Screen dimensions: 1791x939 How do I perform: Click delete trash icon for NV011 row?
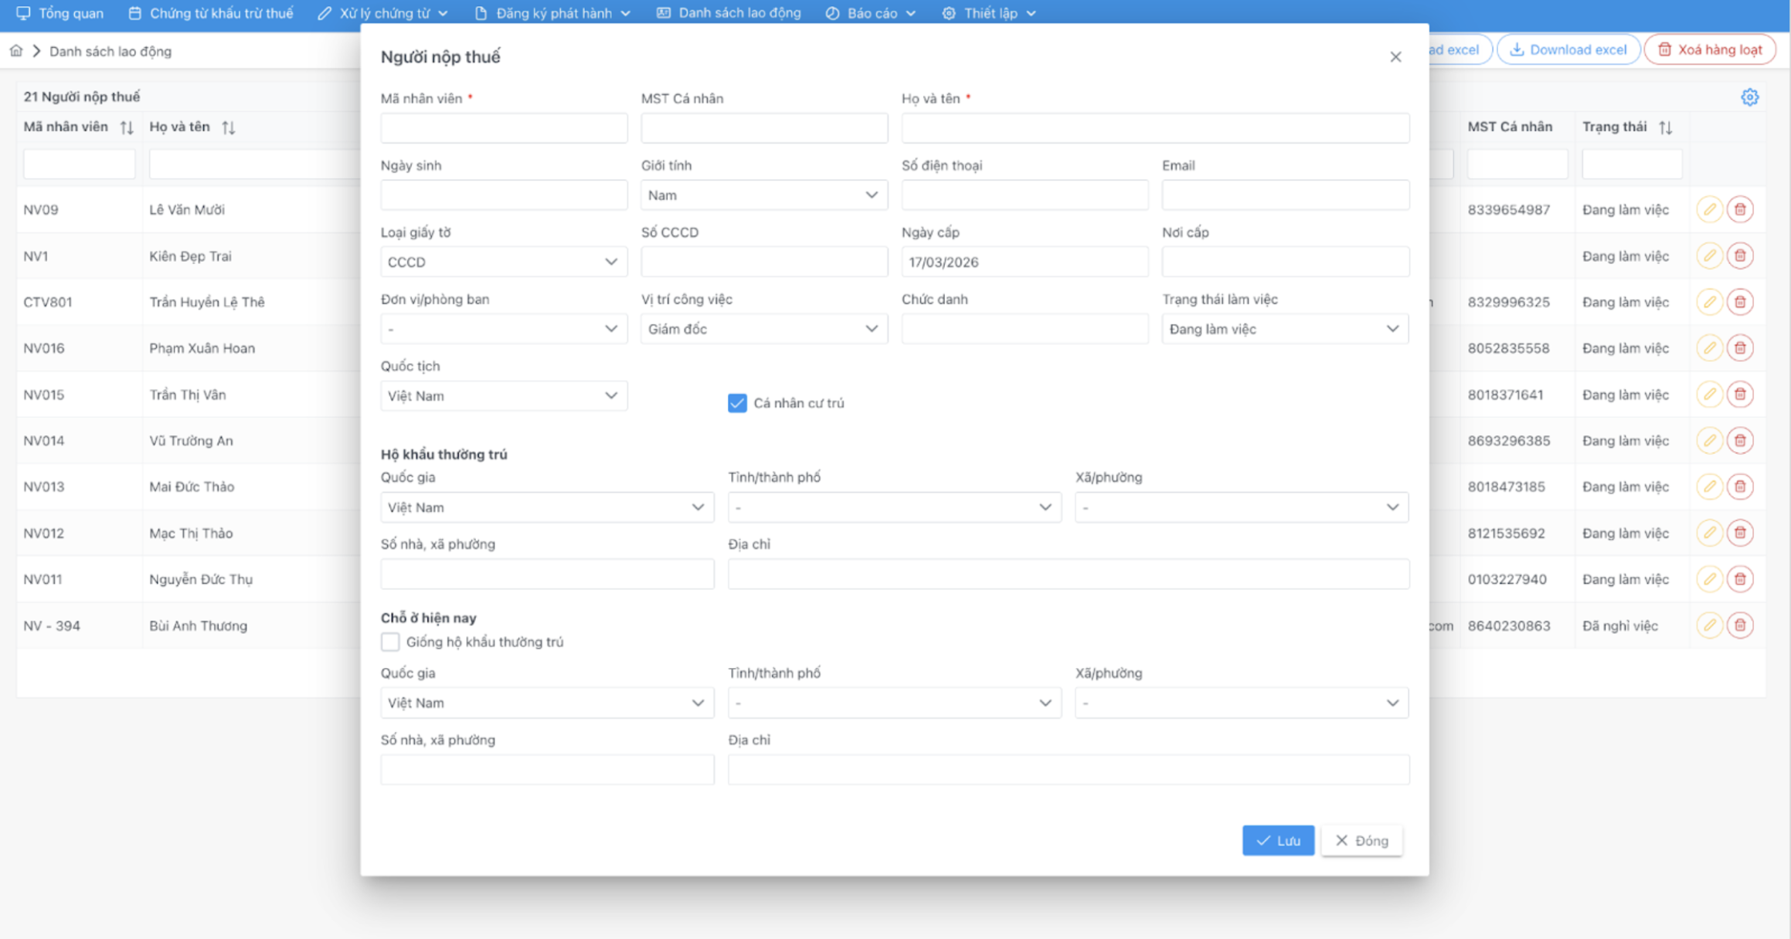(1740, 579)
